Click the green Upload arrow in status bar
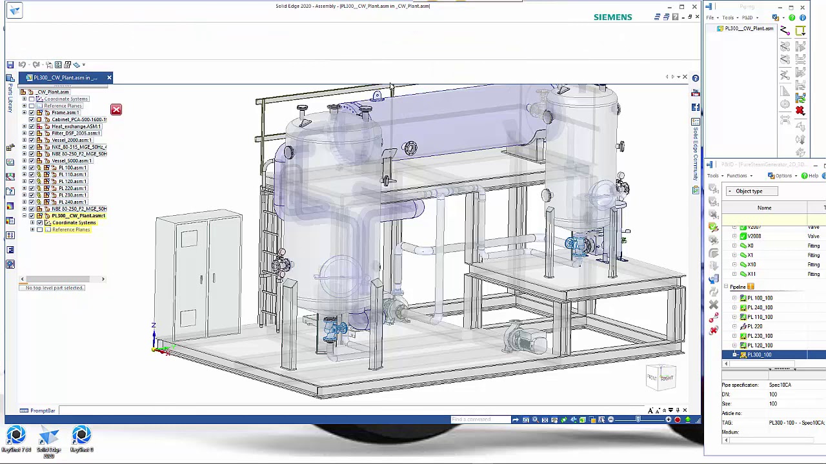 (x=688, y=420)
